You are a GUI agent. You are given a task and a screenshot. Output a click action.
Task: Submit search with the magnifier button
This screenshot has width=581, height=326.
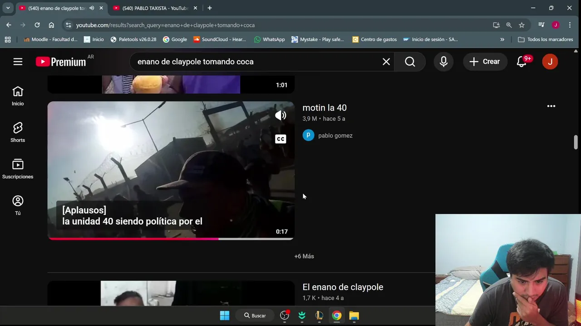[410, 62]
